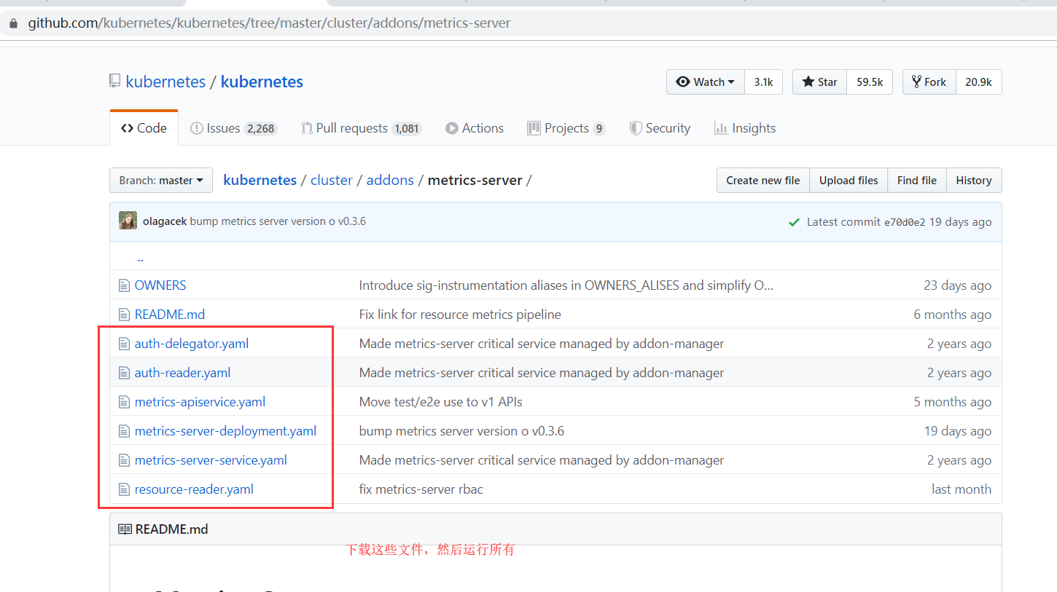Open the Branch: master dropdown
Screen dimensions: 1057x592
(161, 181)
